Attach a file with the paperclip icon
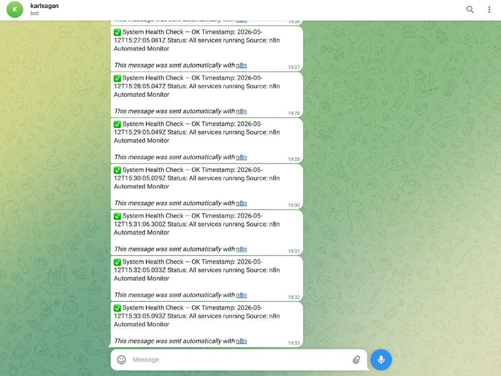 [x=356, y=359]
